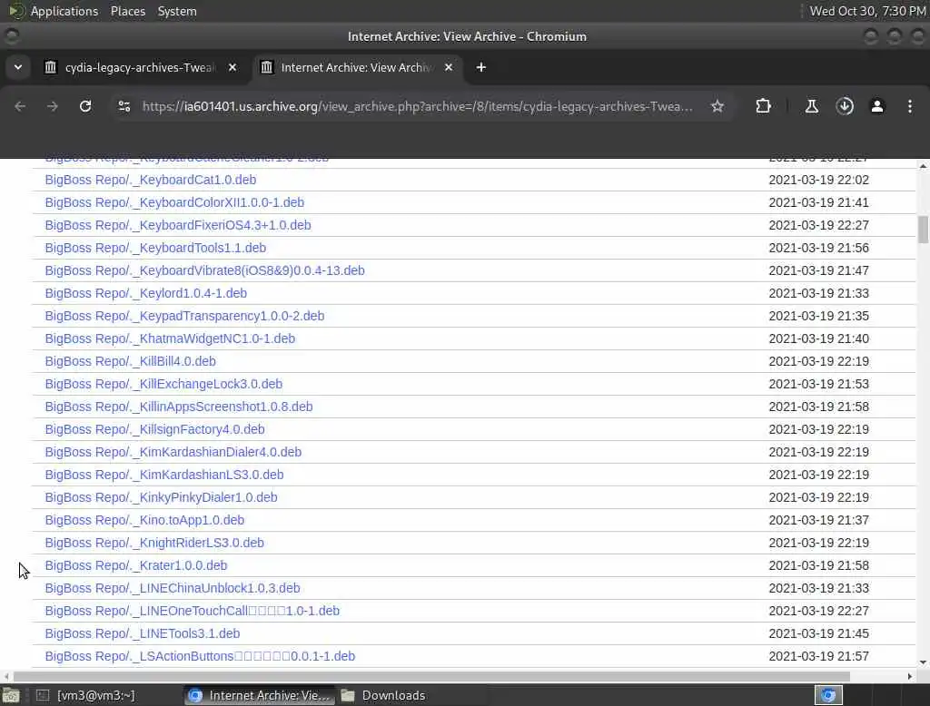Screen dimensions: 930x706
Task: Open KeyboardColorXII1.0.0-1.deb link
Action: click(x=174, y=202)
